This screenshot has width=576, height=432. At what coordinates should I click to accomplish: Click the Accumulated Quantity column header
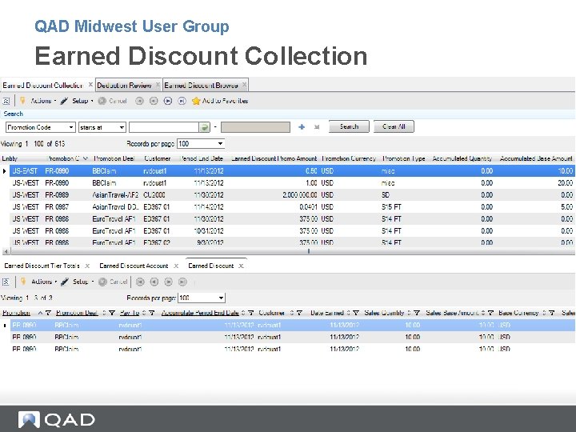click(462, 158)
